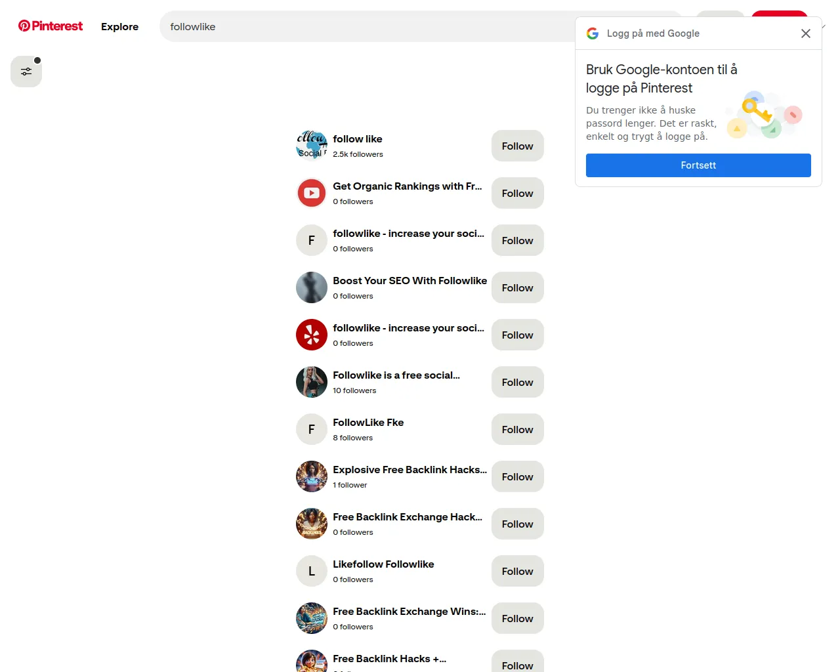
Task: Follow 'Boost Your SEO With Followlike'
Action: [518, 287]
